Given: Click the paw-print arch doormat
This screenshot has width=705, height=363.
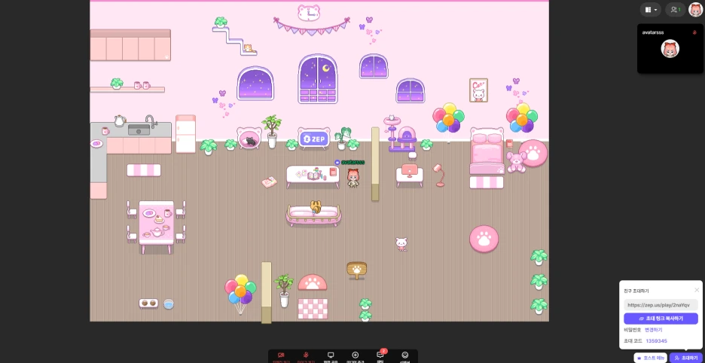Looking at the screenshot, I should click(313, 282).
